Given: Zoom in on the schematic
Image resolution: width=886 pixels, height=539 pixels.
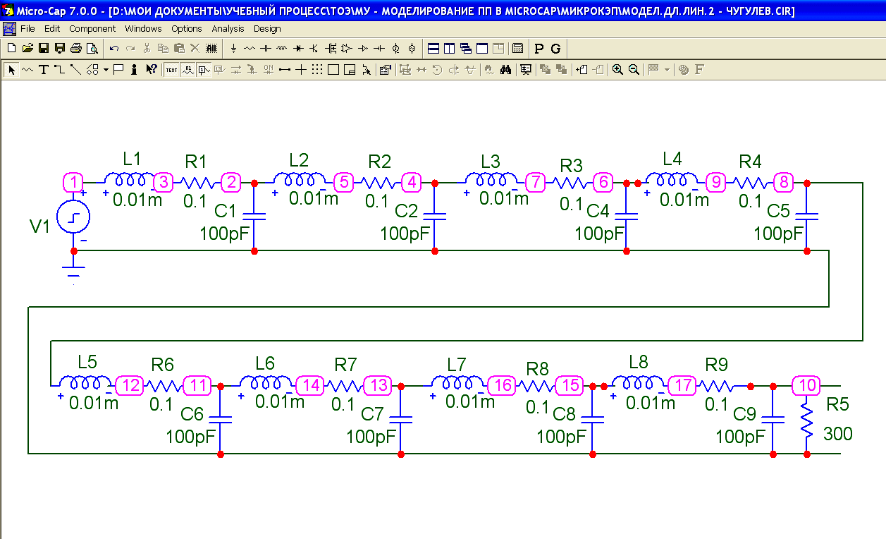Looking at the screenshot, I should tap(617, 69).
